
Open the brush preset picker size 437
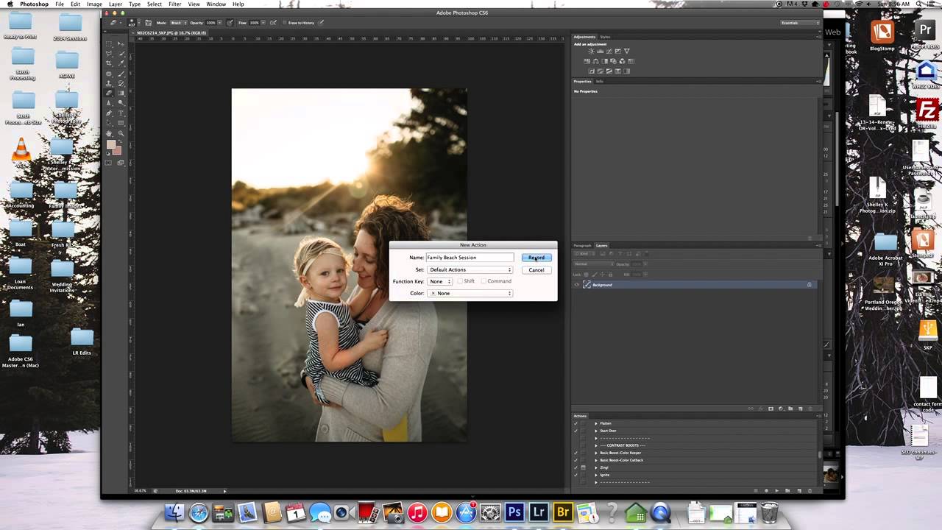(133, 23)
